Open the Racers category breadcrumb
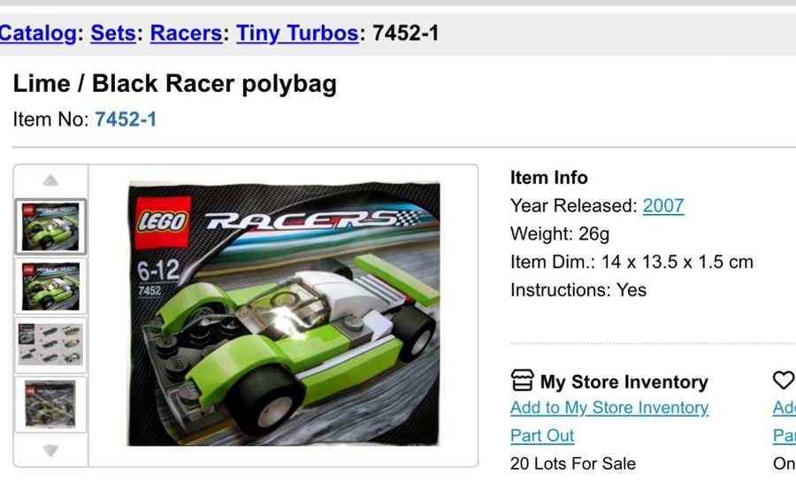The width and height of the screenshot is (796, 490). click(187, 34)
